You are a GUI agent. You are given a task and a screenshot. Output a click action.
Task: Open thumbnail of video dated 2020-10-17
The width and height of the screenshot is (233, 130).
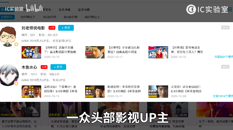95,53
